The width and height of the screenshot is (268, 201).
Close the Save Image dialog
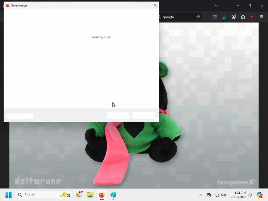(155, 5)
